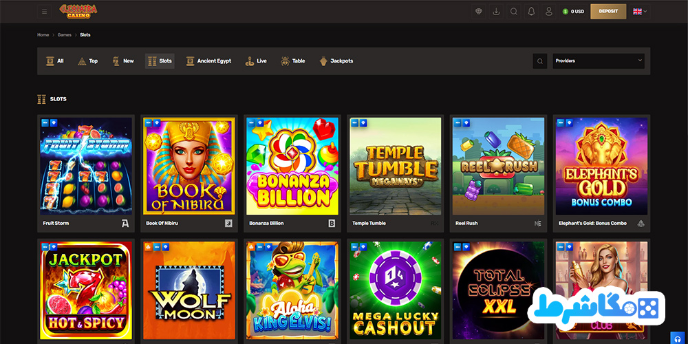Click the download icon in header
Image resolution: width=688 pixels, height=344 pixels.
(496, 12)
